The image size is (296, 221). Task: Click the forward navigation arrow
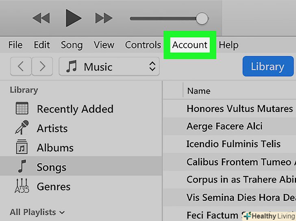pos(41,67)
